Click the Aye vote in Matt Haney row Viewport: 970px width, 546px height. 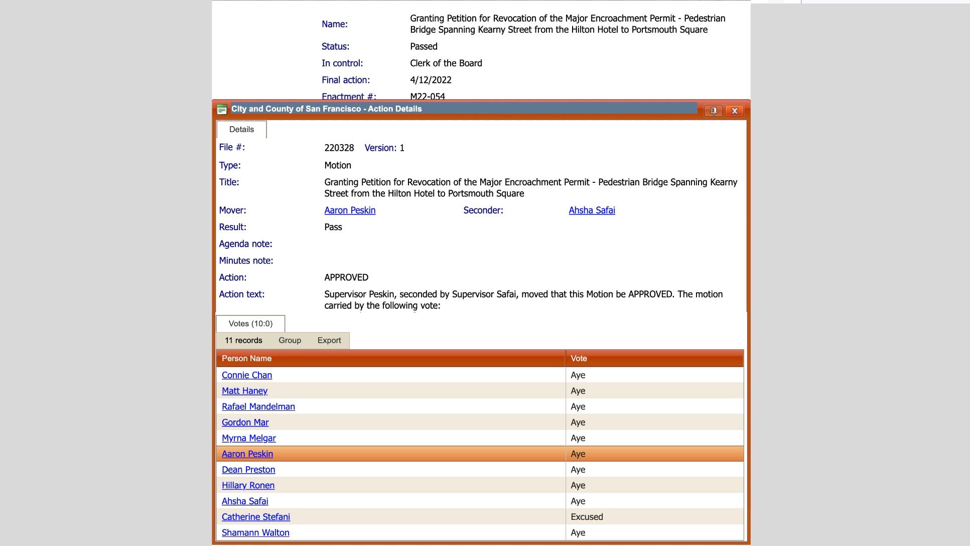578,391
